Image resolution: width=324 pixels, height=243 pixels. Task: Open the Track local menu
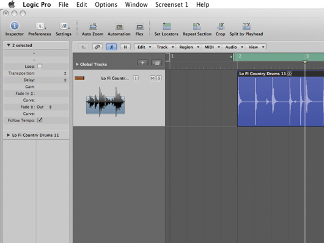click(x=164, y=47)
